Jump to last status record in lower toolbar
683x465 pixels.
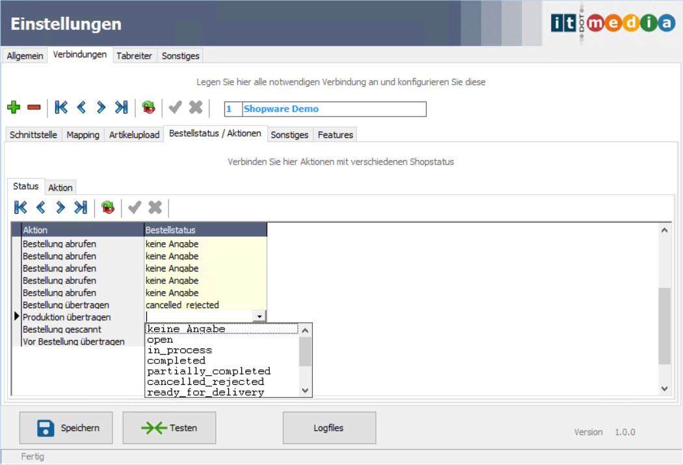81,208
